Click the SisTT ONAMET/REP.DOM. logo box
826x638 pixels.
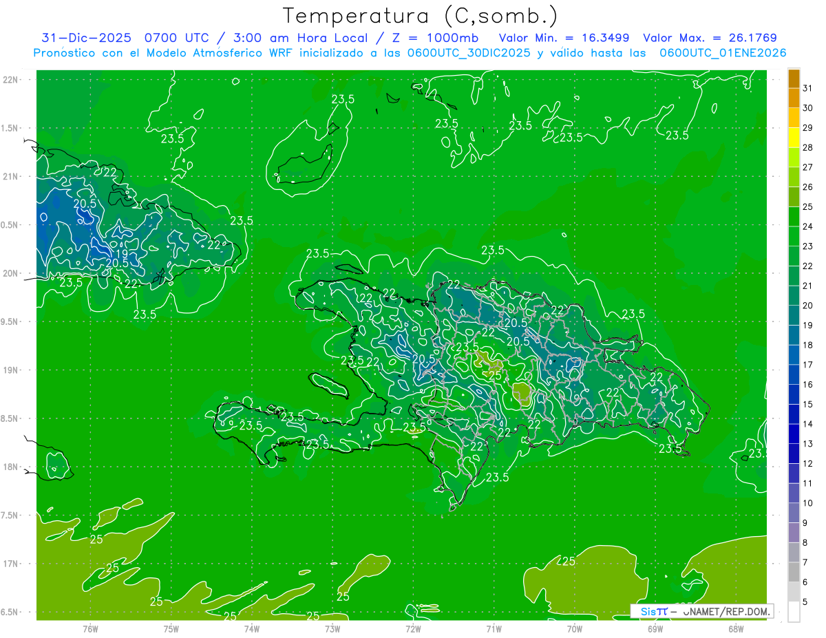(702, 611)
